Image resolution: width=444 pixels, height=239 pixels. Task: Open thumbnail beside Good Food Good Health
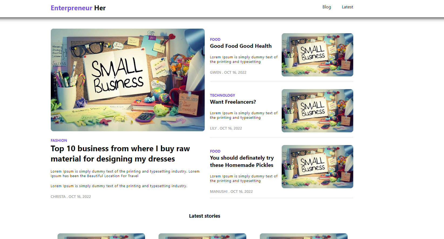(317, 55)
